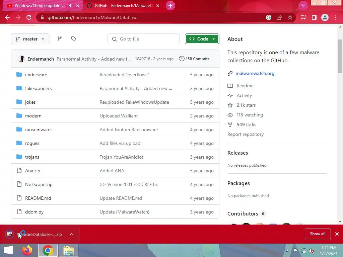Open the Ana.zip file
Screen dimensions: 343x257
(32, 171)
